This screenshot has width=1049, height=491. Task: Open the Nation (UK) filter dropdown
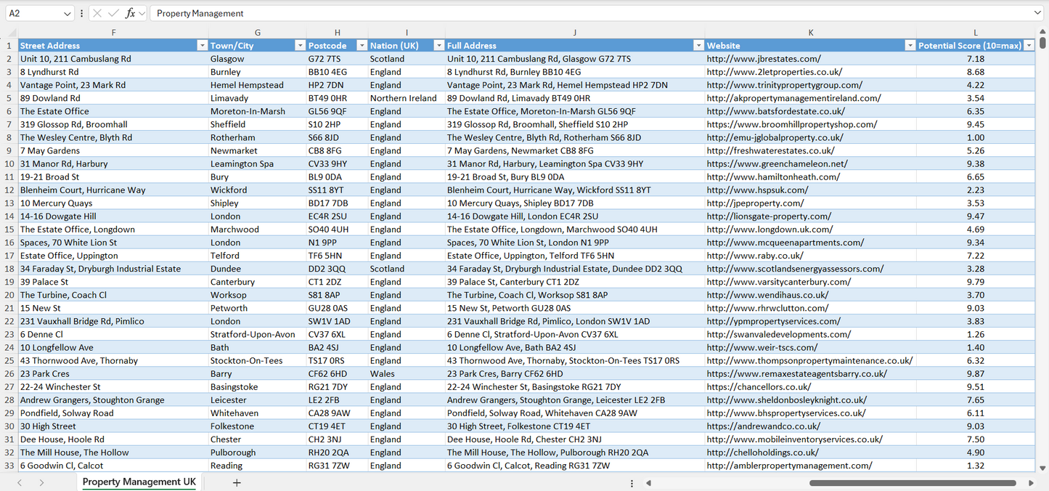[438, 44]
